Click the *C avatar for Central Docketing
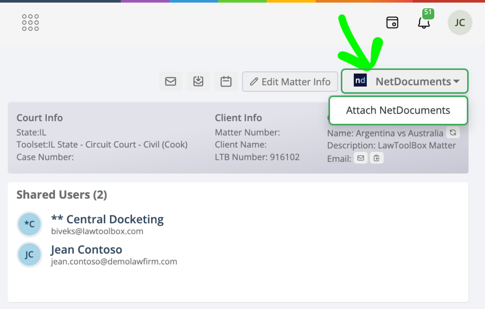Image resolution: width=485 pixels, height=309 pixels. 29,224
